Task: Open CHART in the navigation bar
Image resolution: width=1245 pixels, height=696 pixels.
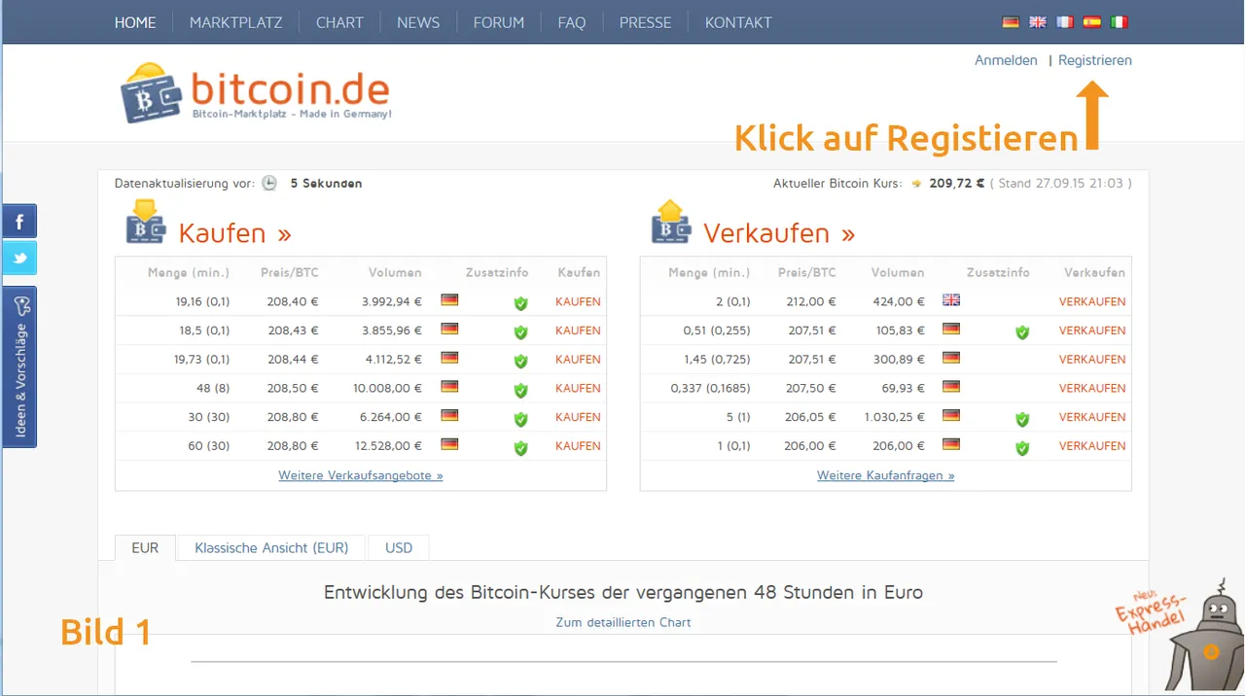Action: click(x=339, y=22)
